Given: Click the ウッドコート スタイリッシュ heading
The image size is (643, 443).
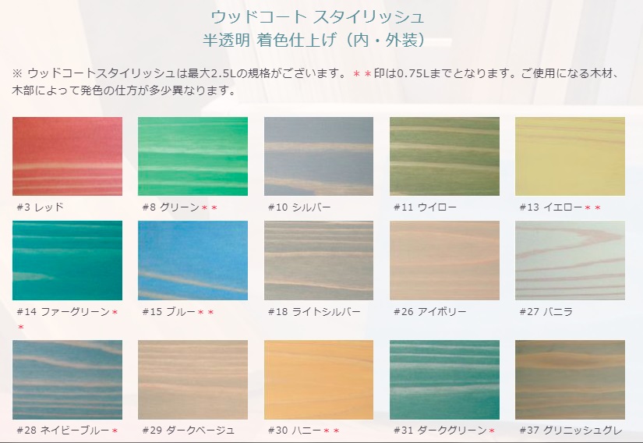Looking at the screenshot, I should tap(317, 17).
